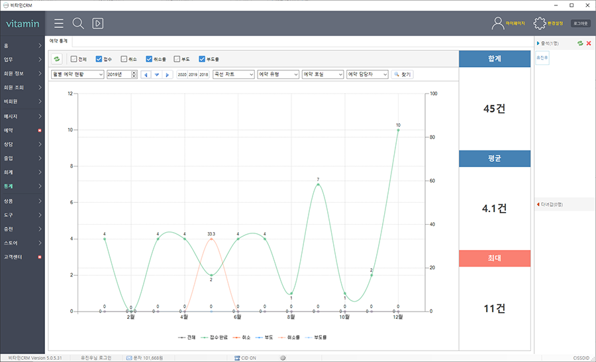Viewport: 596px width, 362px height.
Task: Open the 예약 유형 dropdown
Action: coord(278,75)
